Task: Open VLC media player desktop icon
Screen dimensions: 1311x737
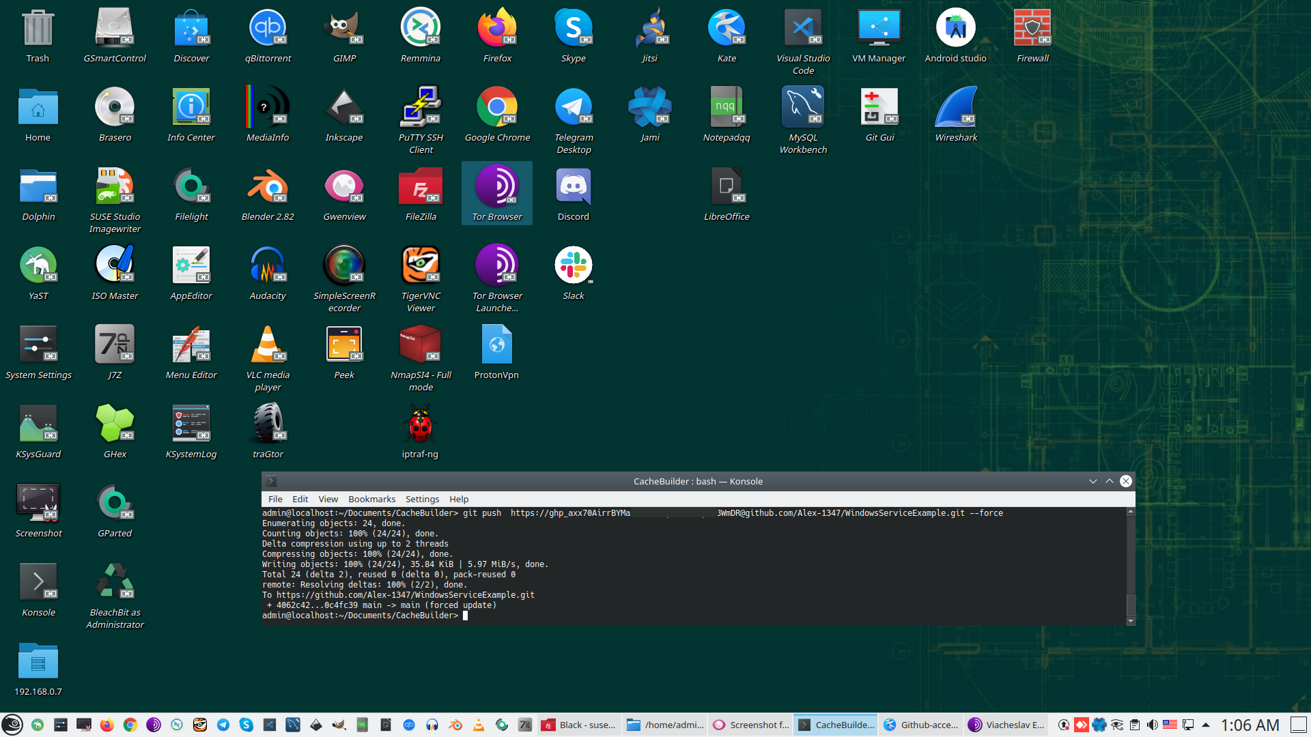Action: pos(268,345)
